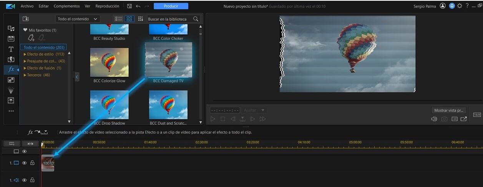
Task: Take a snapshot with camera icon
Action: (x=444, y=119)
